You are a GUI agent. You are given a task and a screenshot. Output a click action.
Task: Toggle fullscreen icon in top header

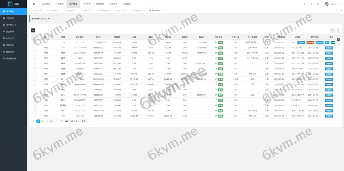coord(318,4)
